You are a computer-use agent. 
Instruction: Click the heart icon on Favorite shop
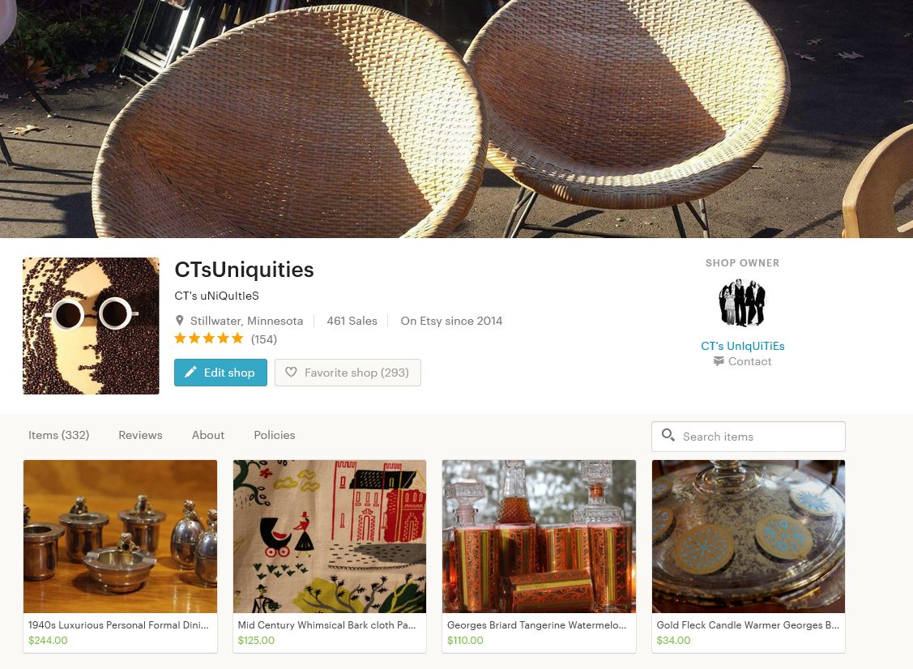291,372
